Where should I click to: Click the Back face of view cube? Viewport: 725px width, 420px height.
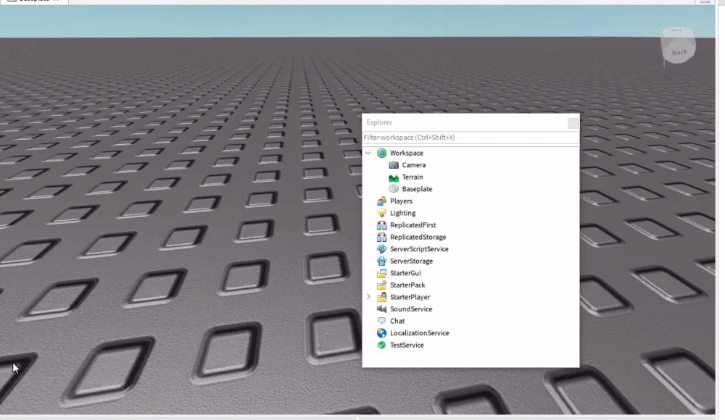(x=679, y=51)
